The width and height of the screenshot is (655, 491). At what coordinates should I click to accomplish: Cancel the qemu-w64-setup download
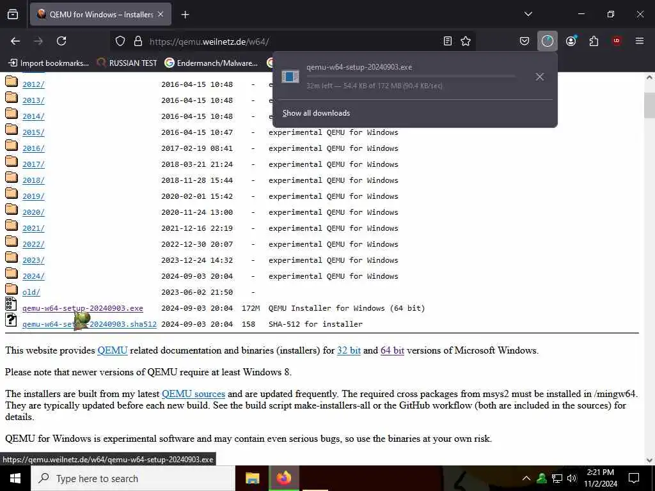point(539,77)
